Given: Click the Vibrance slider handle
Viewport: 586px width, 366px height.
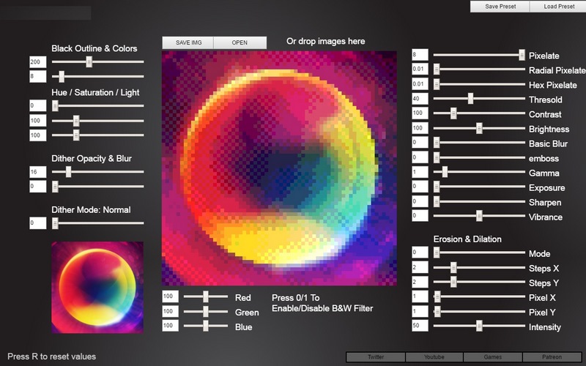Looking at the screenshot, I should pos(479,216).
